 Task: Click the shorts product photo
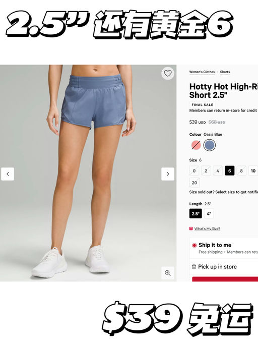88,173
